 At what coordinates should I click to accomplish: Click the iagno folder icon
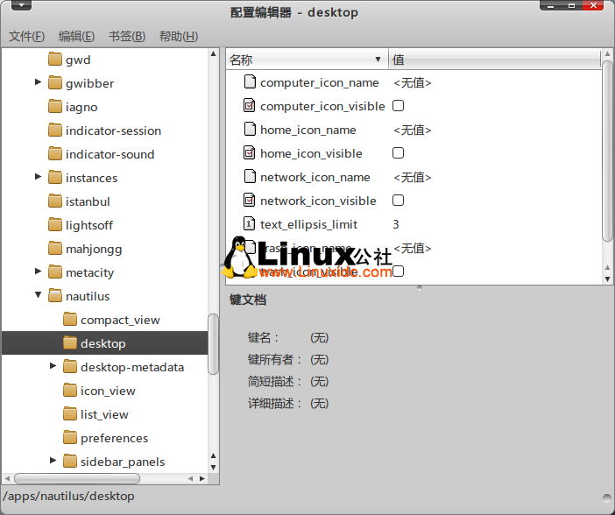pyautogui.click(x=55, y=107)
